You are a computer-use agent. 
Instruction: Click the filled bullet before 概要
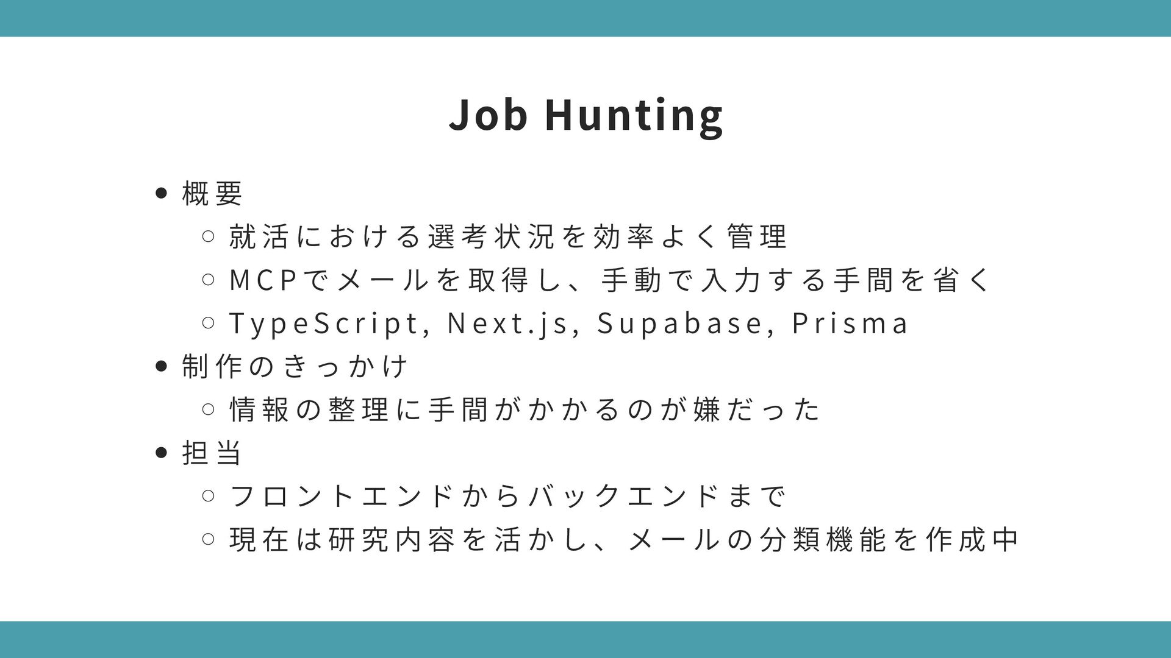tap(161, 194)
